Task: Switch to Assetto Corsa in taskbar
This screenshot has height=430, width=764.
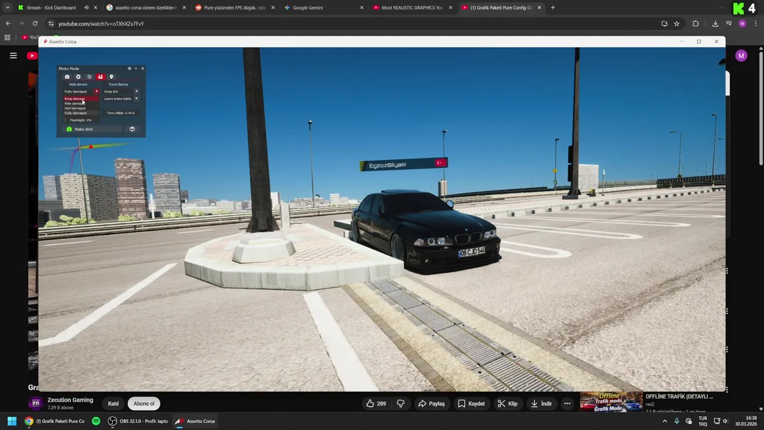Action: [x=195, y=421]
